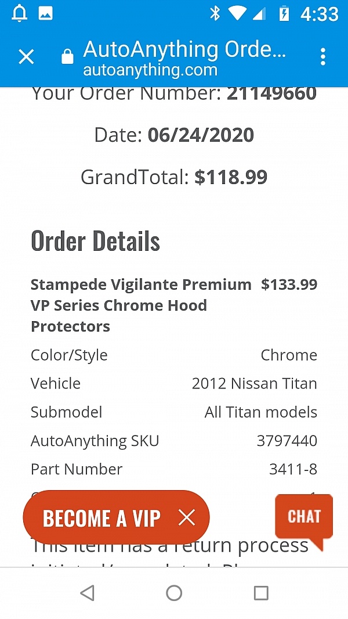Tap the Bluetooth status icon
The width and height of the screenshot is (348, 619).
tap(215, 13)
